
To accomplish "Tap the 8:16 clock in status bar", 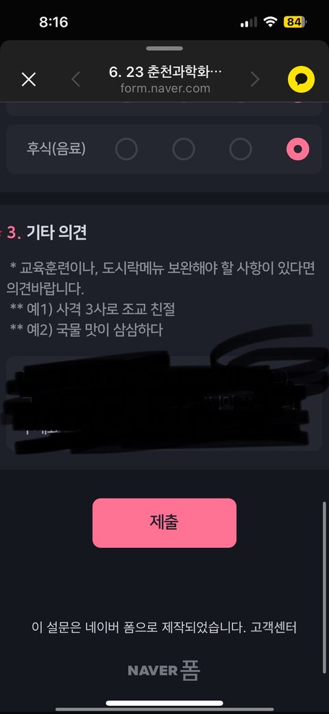I will [53, 22].
